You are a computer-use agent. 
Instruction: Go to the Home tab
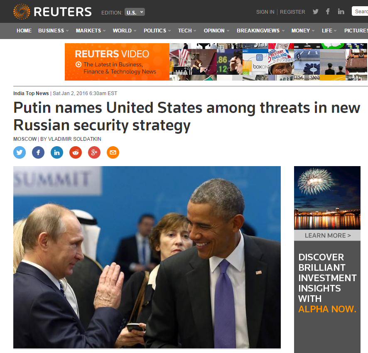[24, 31]
